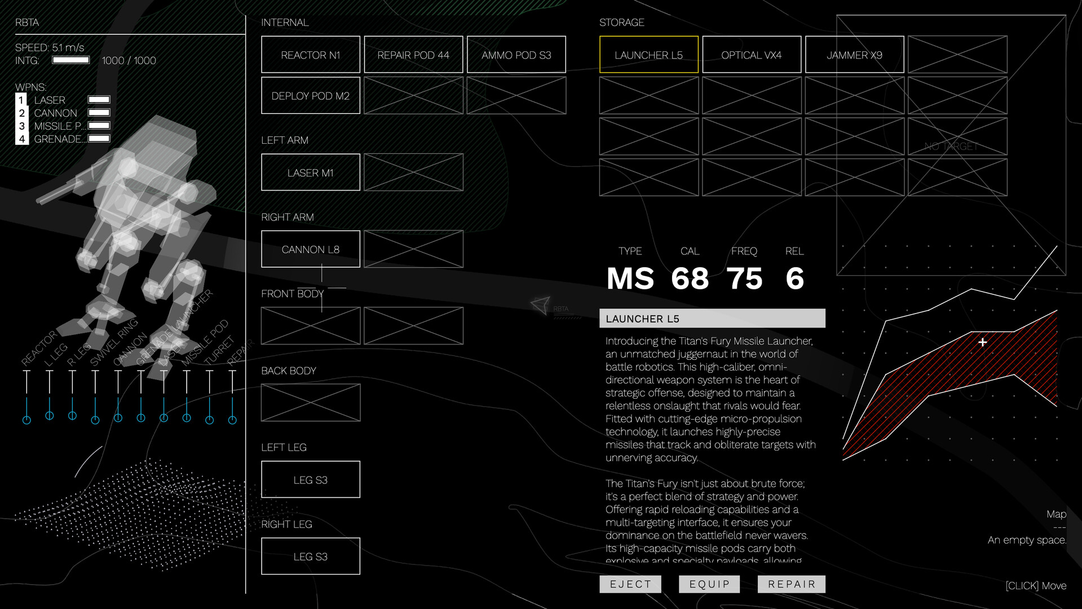
Task: Click the Ammo Pod S3 module
Action: point(516,55)
